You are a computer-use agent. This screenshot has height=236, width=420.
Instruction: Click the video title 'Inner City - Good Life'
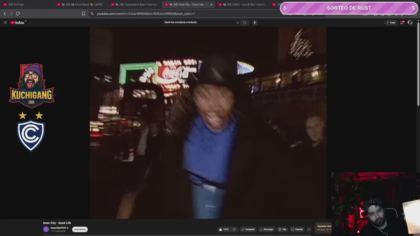pyautogui.click(x=57, y=223)
